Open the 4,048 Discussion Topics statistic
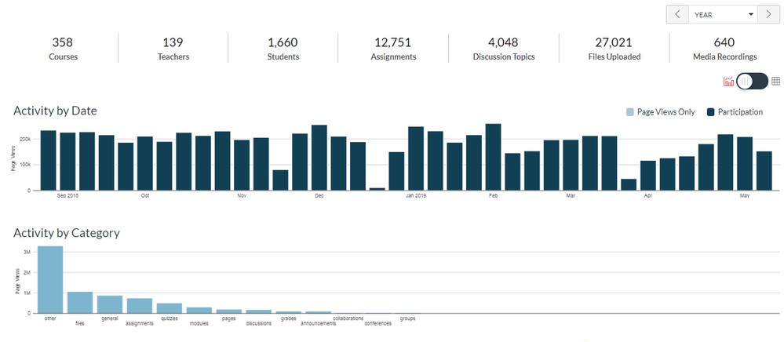 pyautogui.click(x=503, y=49)
